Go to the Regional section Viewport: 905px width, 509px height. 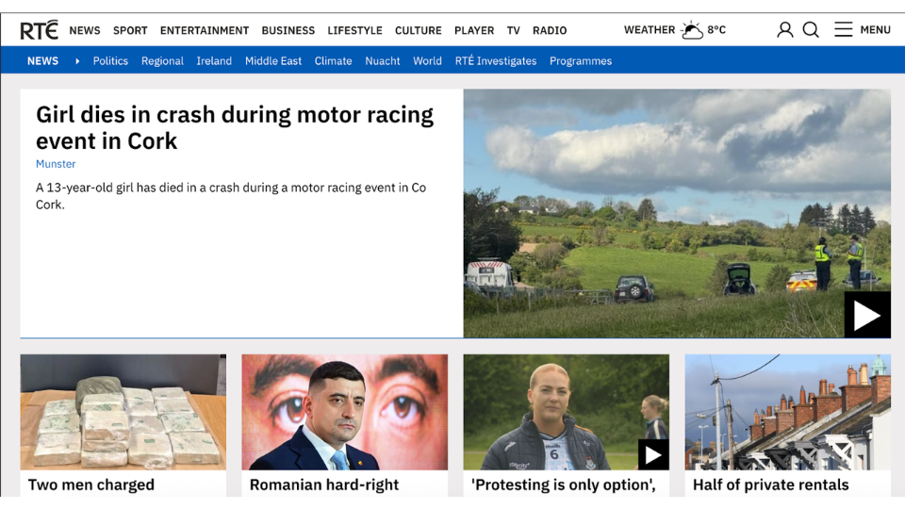coord(162,61)
